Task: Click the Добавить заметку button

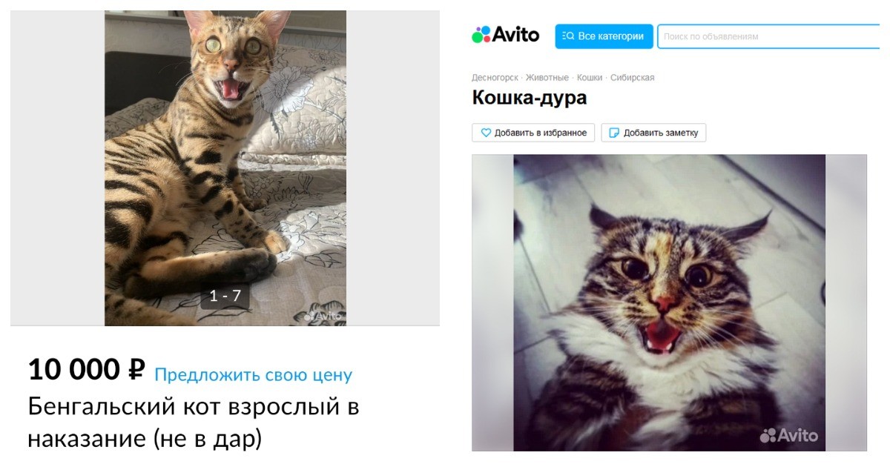Action: (653, 133)
